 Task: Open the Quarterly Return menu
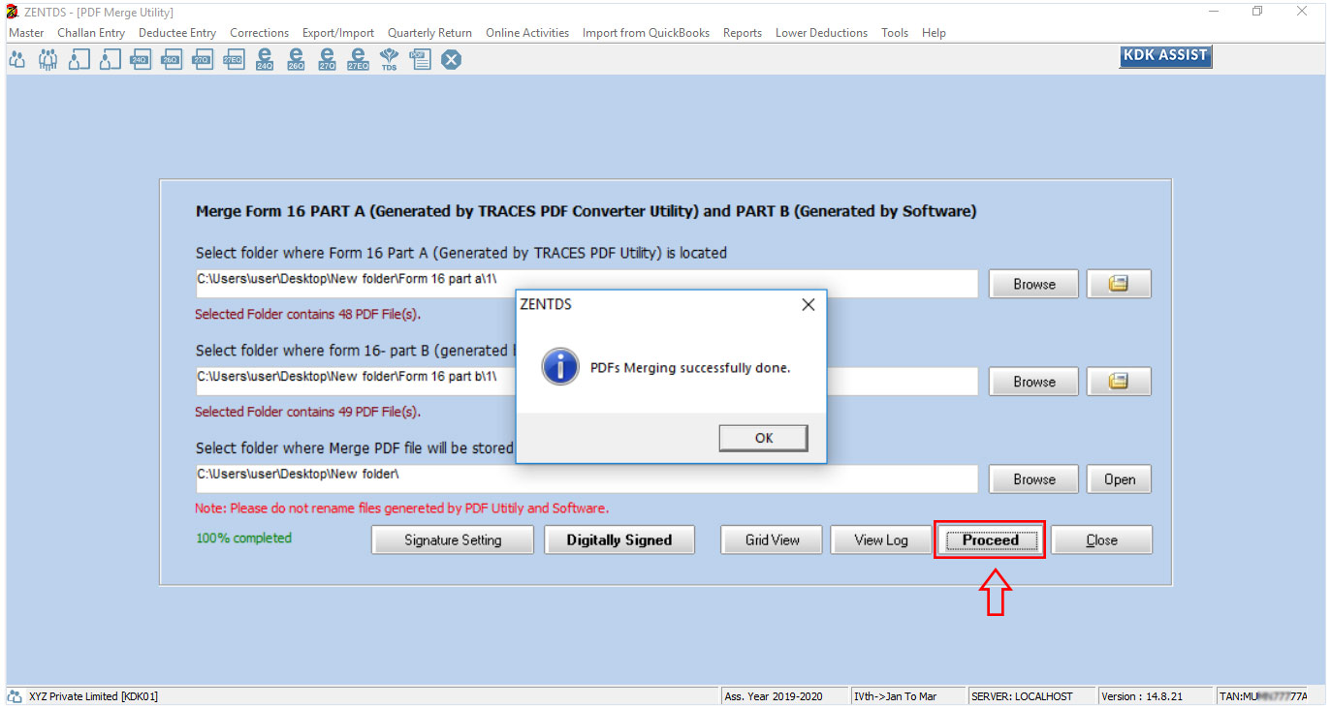[429, 32]
